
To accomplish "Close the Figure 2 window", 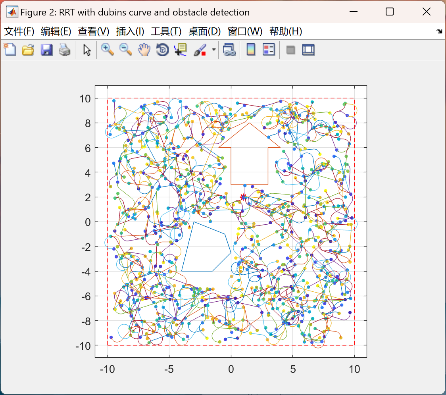I will pyautogui.click(x=427, y=12).
